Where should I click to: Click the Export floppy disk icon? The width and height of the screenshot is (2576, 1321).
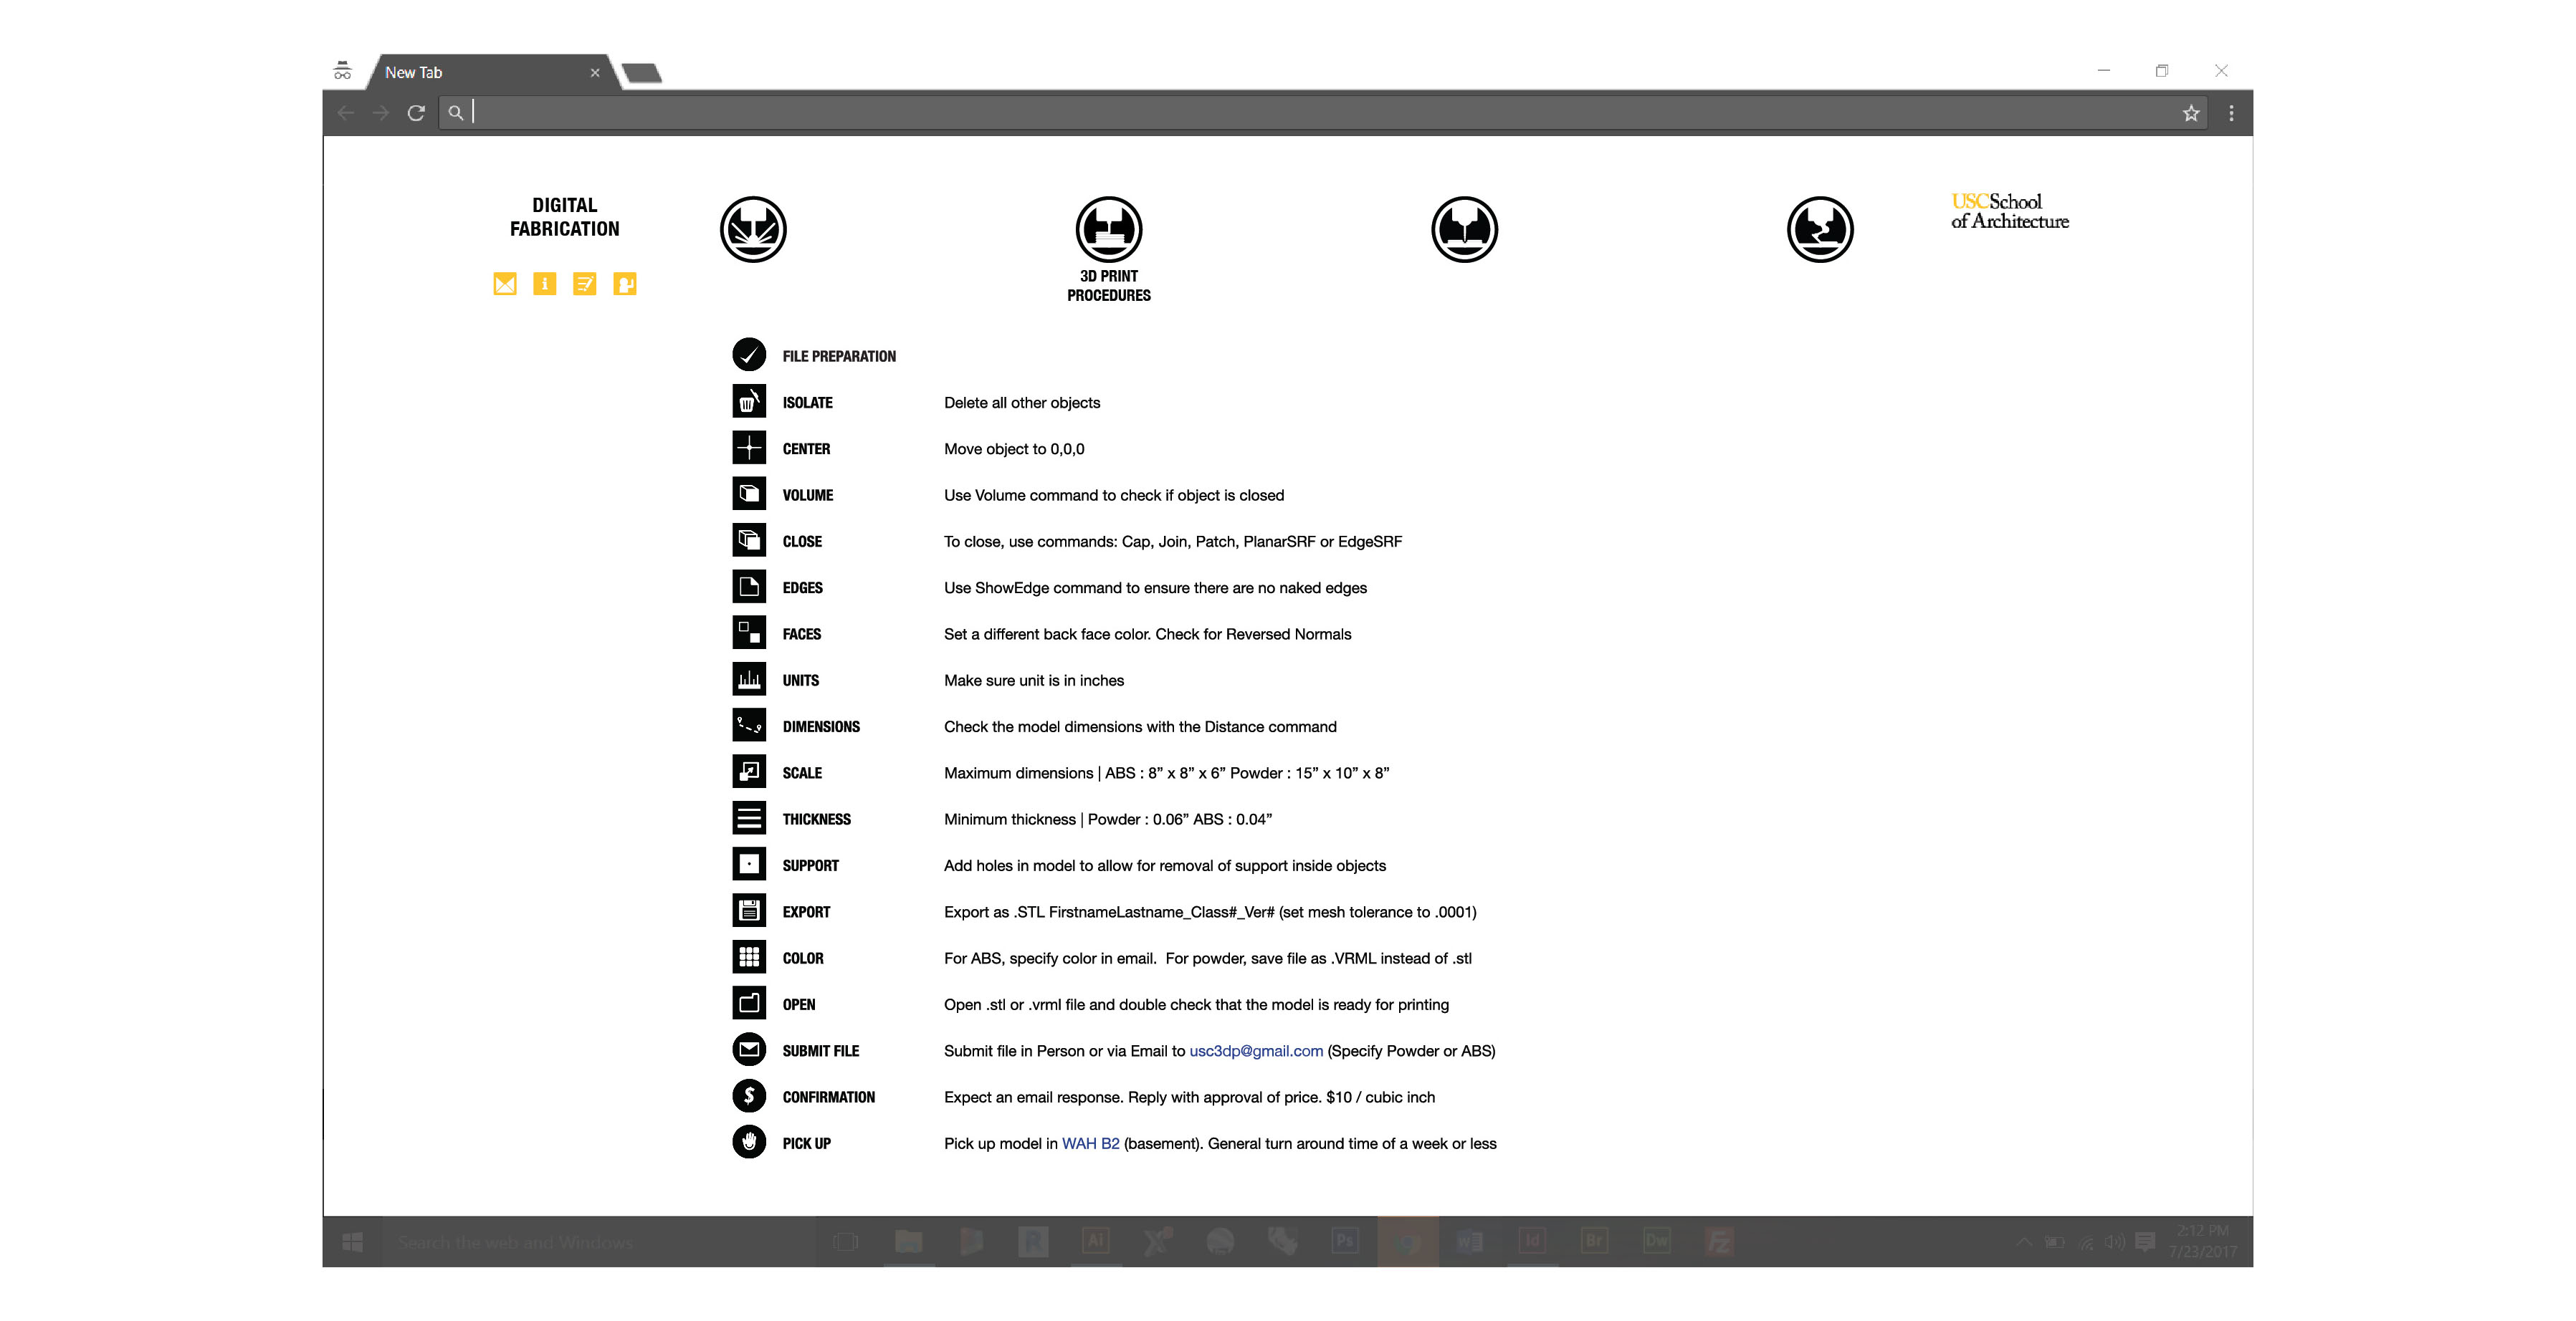click(x=749, y=911)
